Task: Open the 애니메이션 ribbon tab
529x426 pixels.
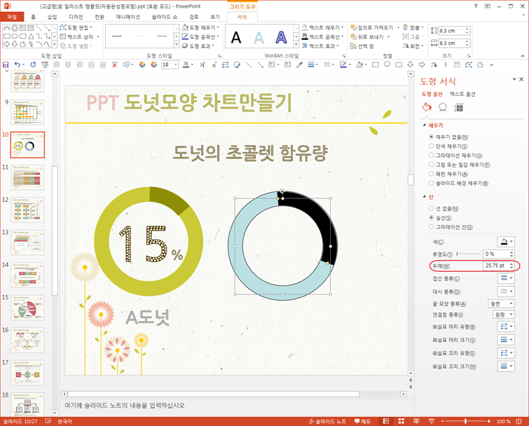Action: (128, 17)
